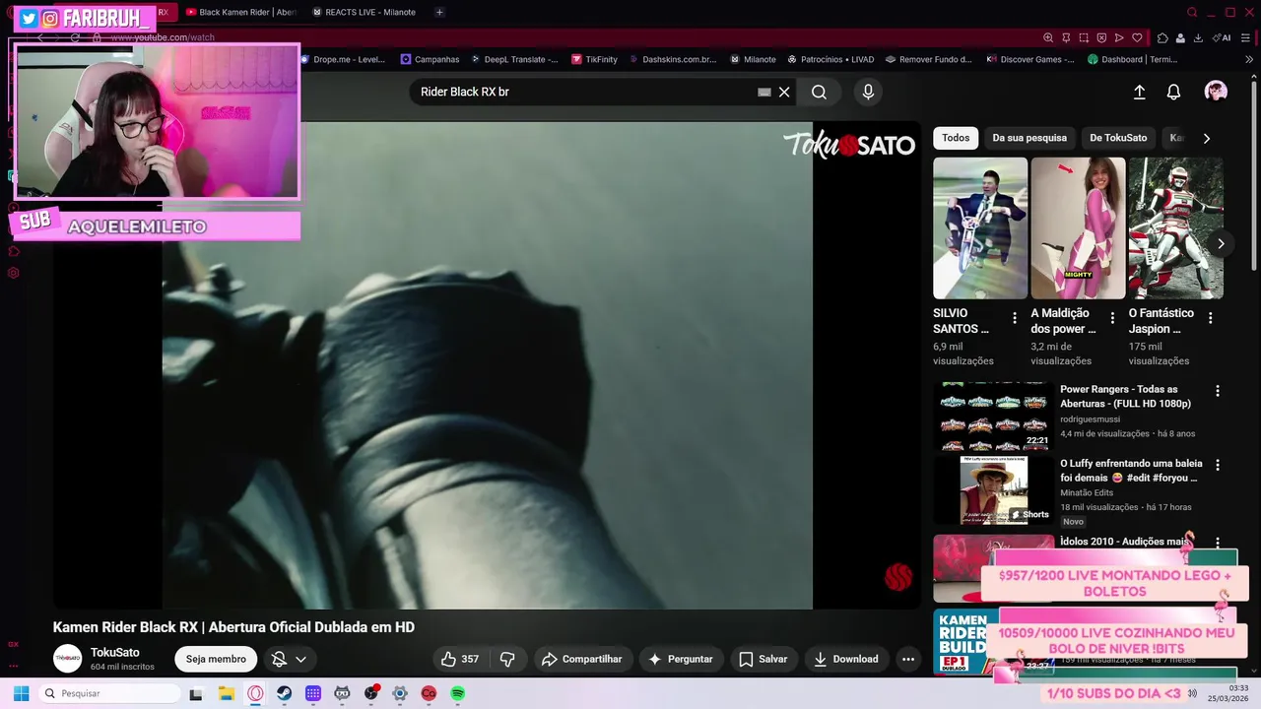Select the Todos filter chip
Screen dimensions: 1261x709
pos(956,138)
